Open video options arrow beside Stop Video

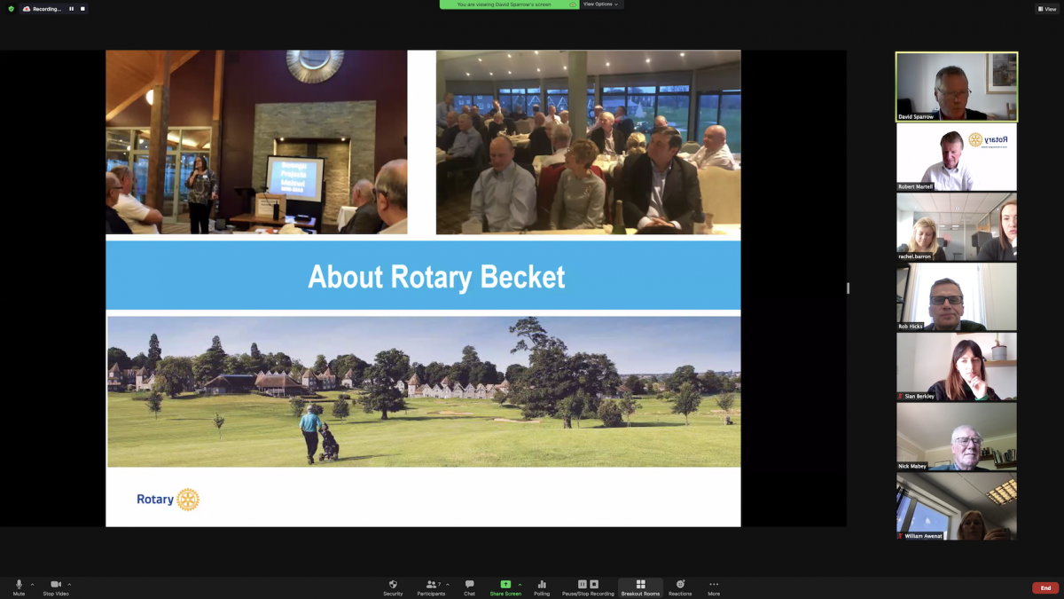coord(69,585)
